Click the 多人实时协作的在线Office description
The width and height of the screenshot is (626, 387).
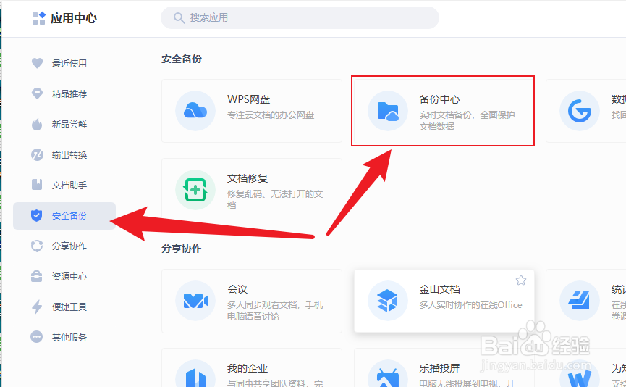tap(470, 305)
